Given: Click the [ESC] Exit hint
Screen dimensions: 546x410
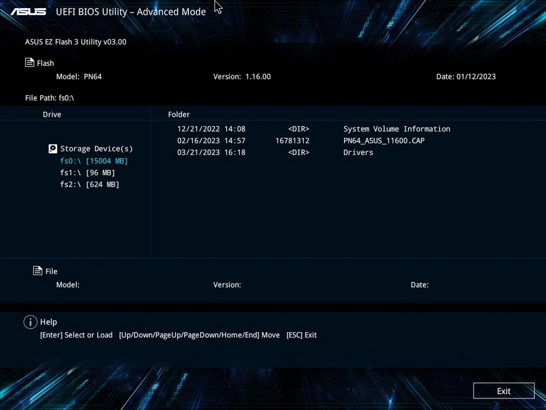Looking at the screenshot, I should point(301,335).
